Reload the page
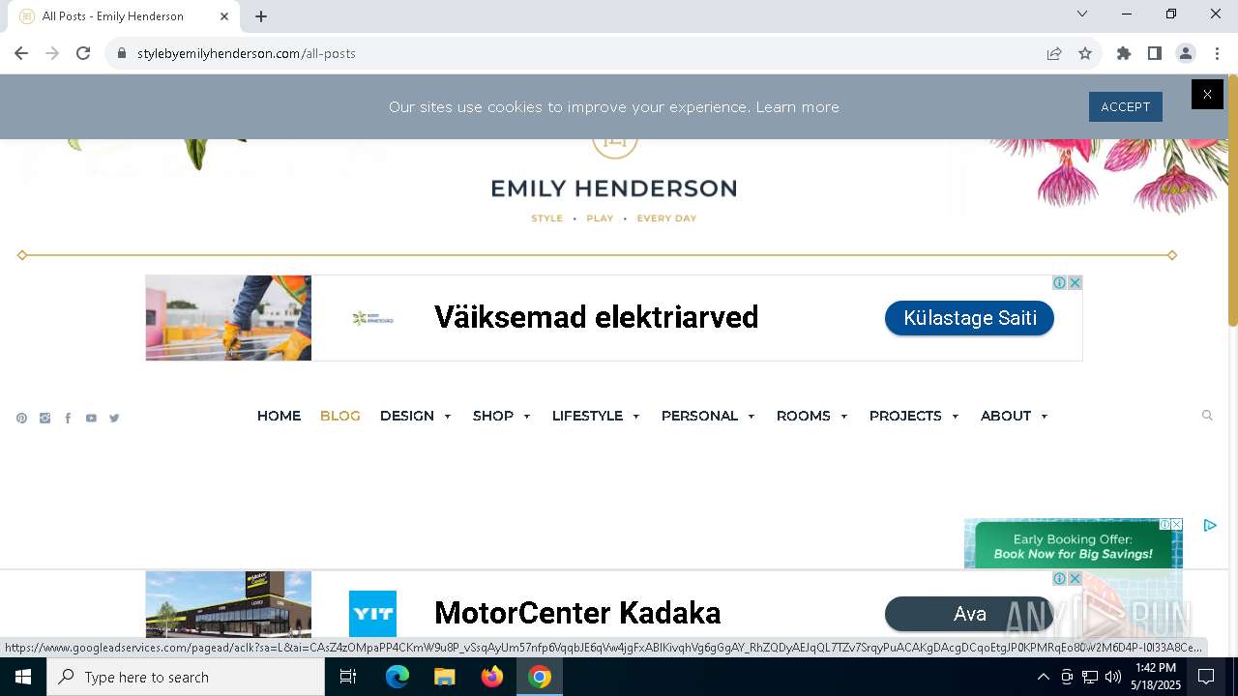 83,53
